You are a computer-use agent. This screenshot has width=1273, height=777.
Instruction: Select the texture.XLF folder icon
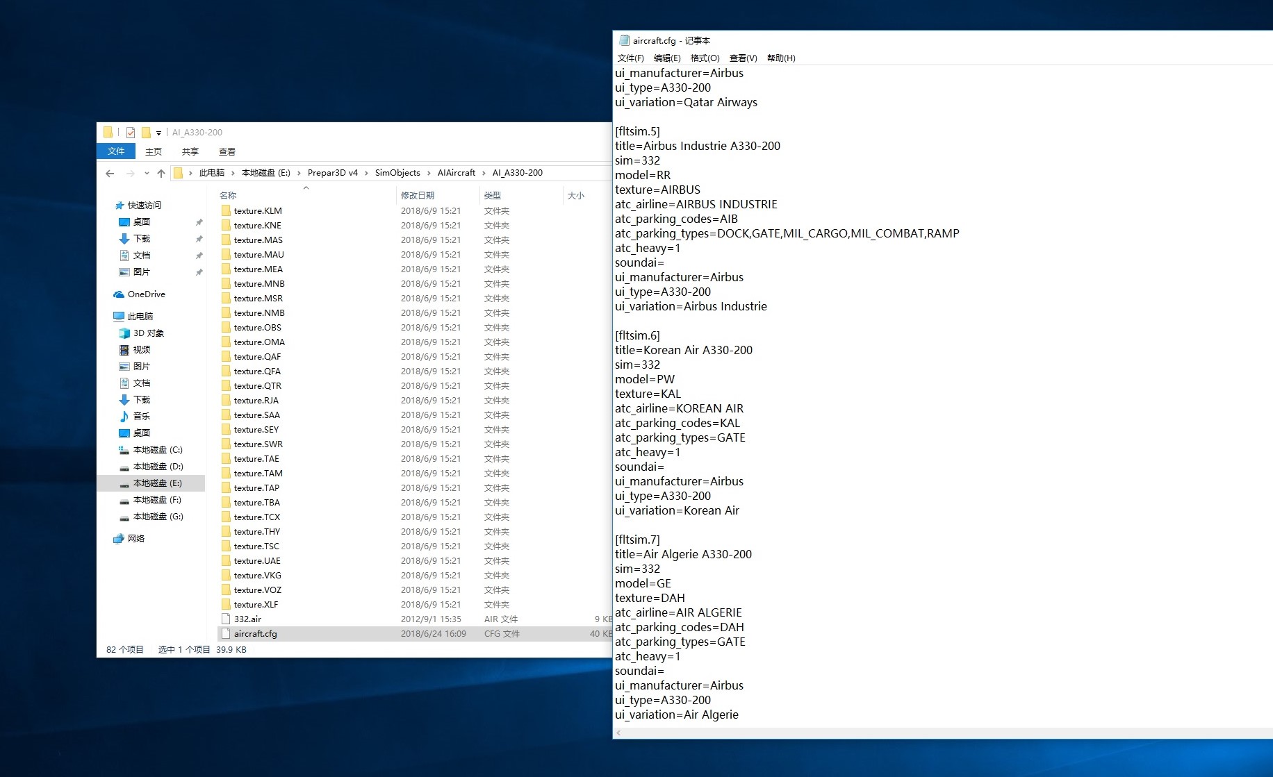(226, 605)
